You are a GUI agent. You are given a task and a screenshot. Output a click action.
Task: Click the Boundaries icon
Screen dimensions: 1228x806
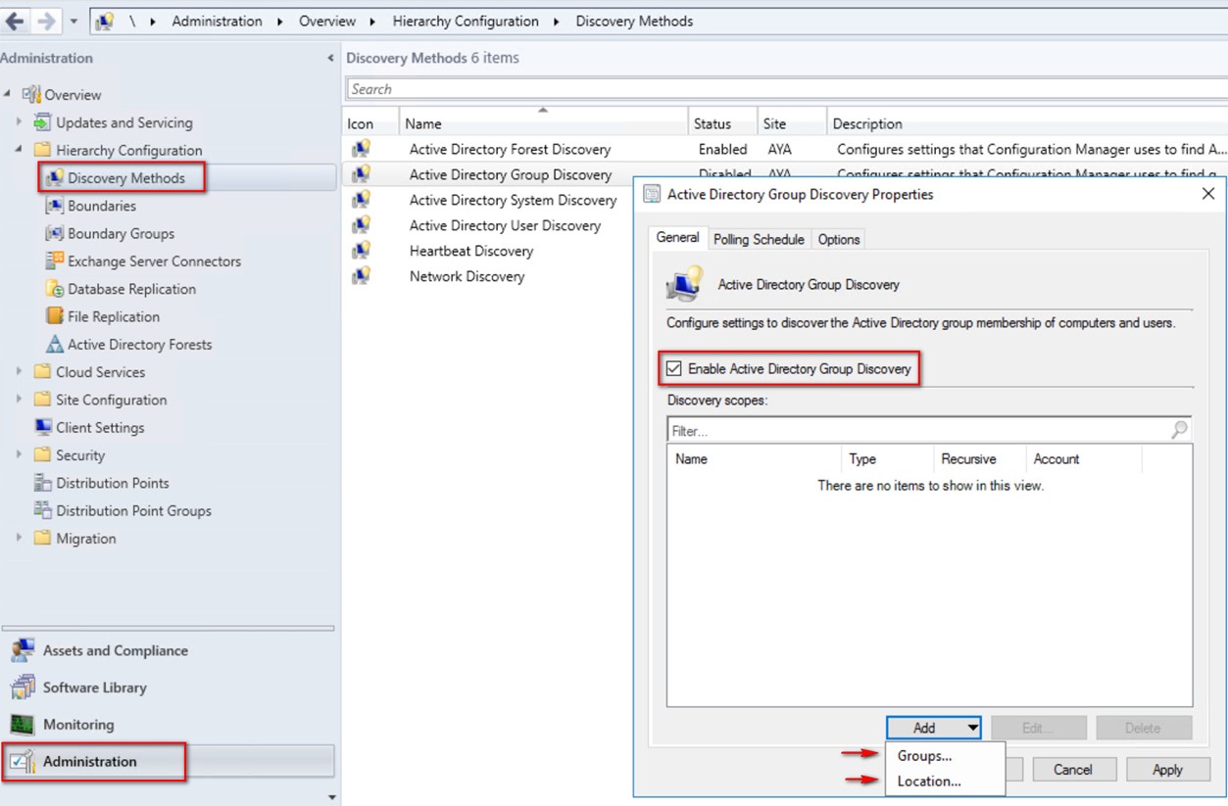click(x=54, y=206)
